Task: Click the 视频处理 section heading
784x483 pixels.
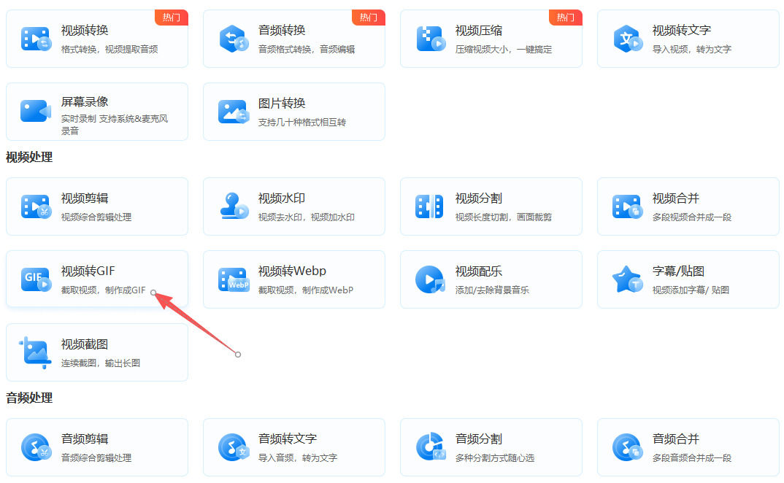Action: tap(29, 157)
